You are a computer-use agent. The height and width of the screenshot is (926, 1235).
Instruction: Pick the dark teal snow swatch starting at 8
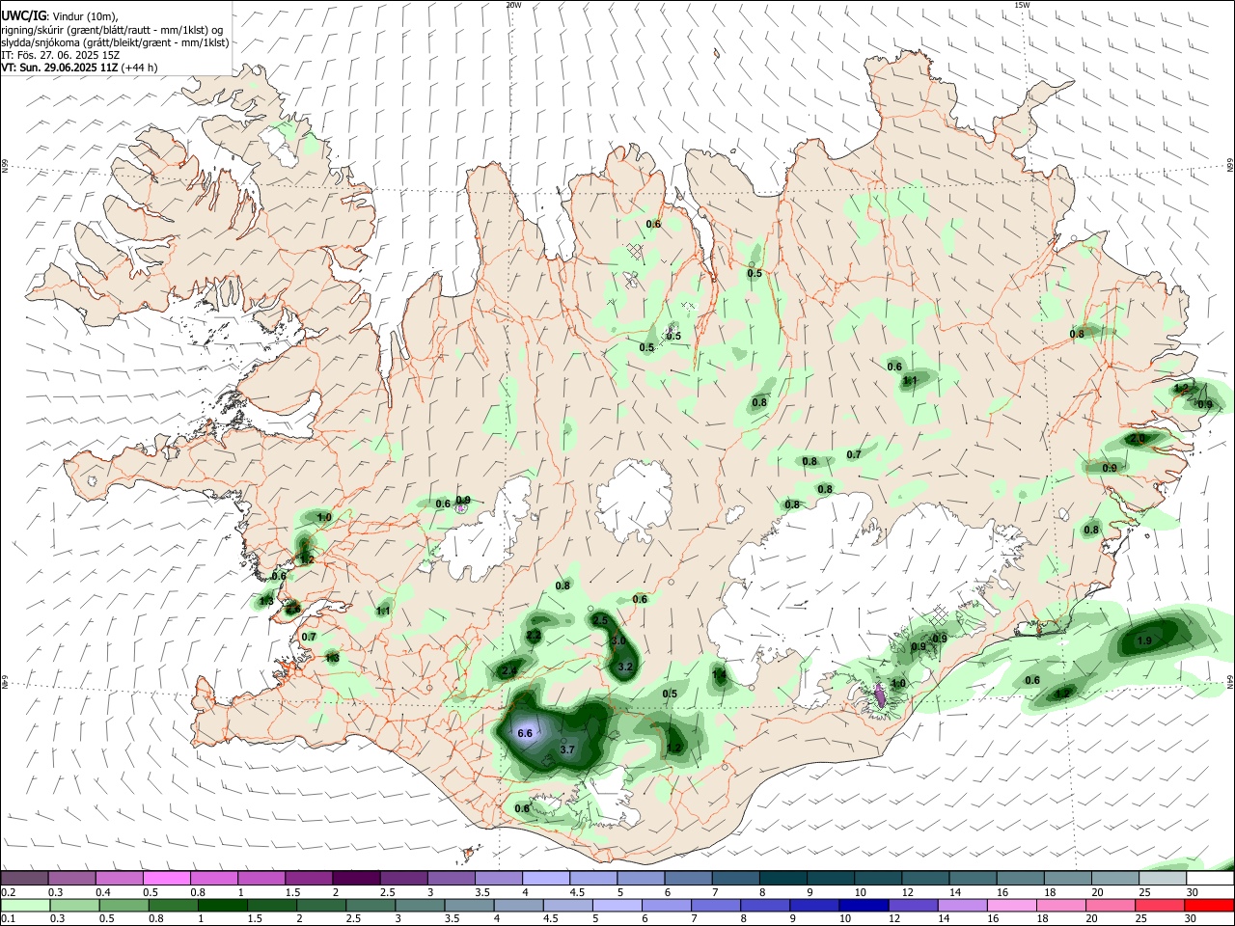pos(782,879)
